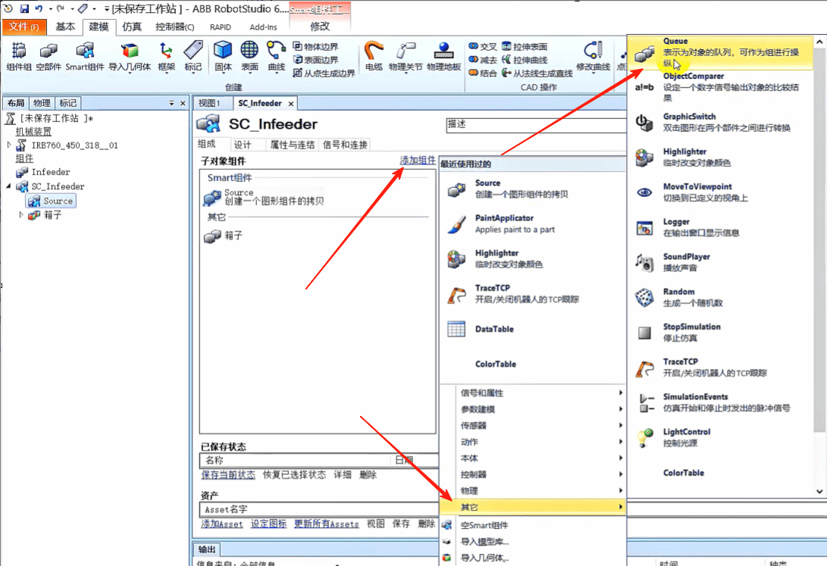Click 表面边界 in the ribbon
827x566 pixels.
click(316, 60)
